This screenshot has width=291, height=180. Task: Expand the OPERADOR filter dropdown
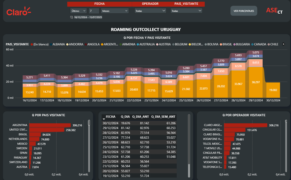click(150, 11)
